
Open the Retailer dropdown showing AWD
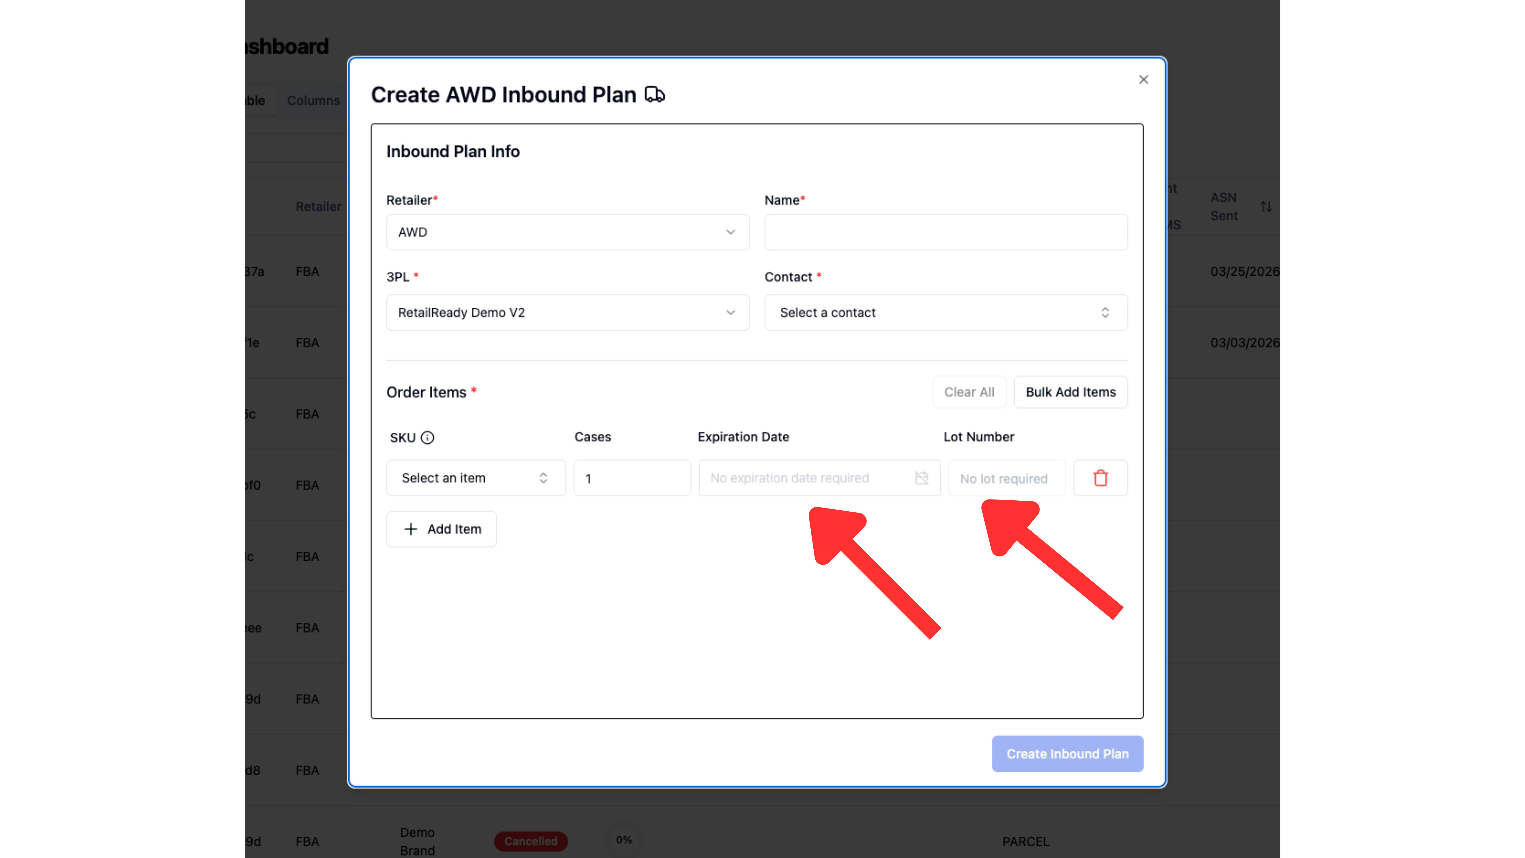(x=567, y=232)
